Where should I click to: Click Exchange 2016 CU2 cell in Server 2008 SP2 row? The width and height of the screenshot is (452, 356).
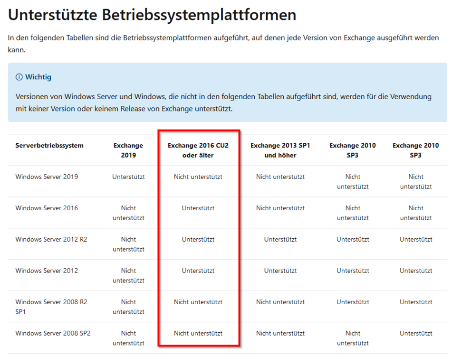198,333
